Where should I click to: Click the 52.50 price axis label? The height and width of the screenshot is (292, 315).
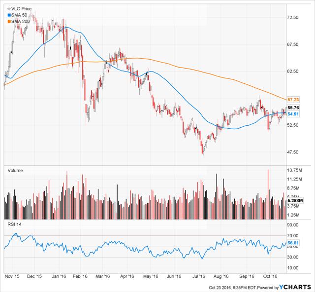[293, 125]
